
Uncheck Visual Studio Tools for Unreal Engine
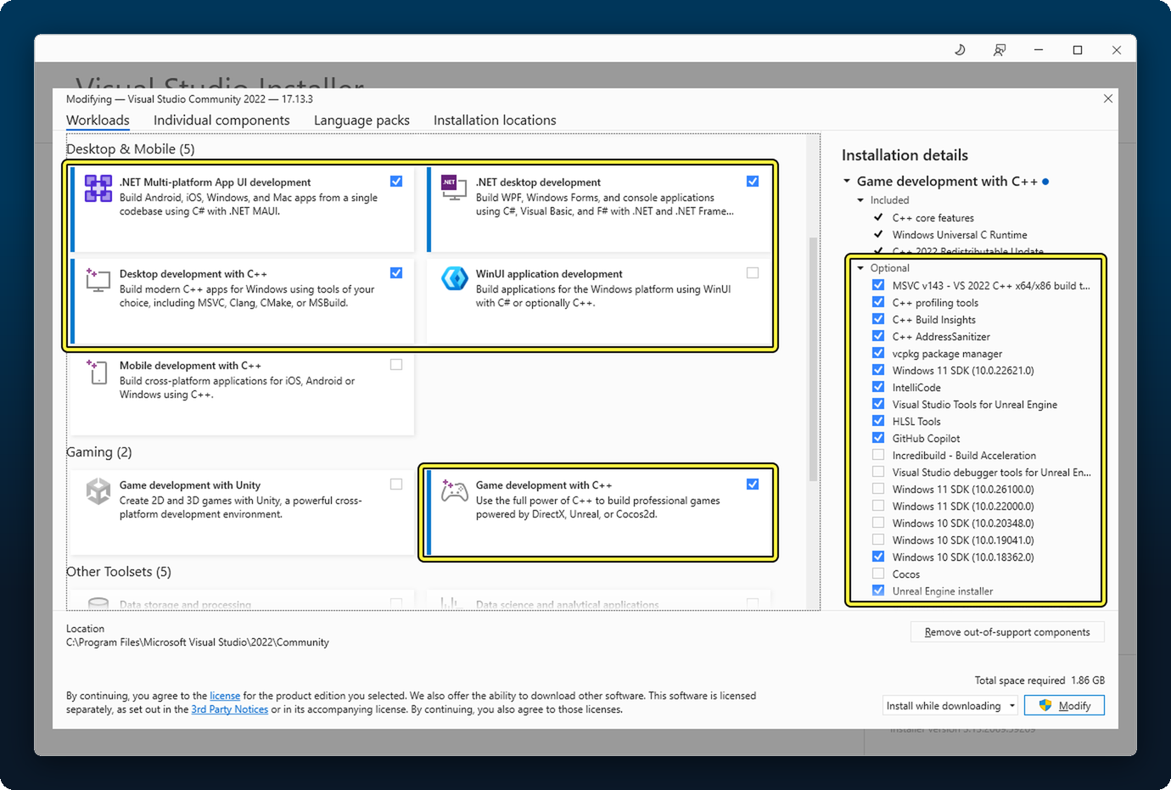(878, 404)
